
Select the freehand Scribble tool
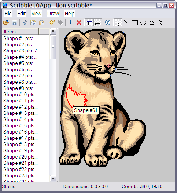[161, 22]
